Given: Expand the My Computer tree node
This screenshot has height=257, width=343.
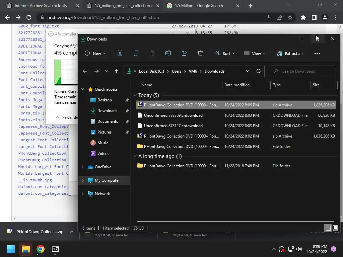Looking at the screenshot, I should click(x=83, y=180).
